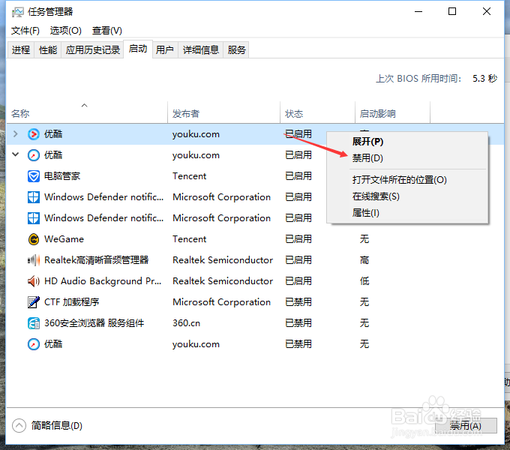Click the Tencent publisher in 电脑管家 row
The width and height of the screenshot is (510, 450).
point(189,176)
